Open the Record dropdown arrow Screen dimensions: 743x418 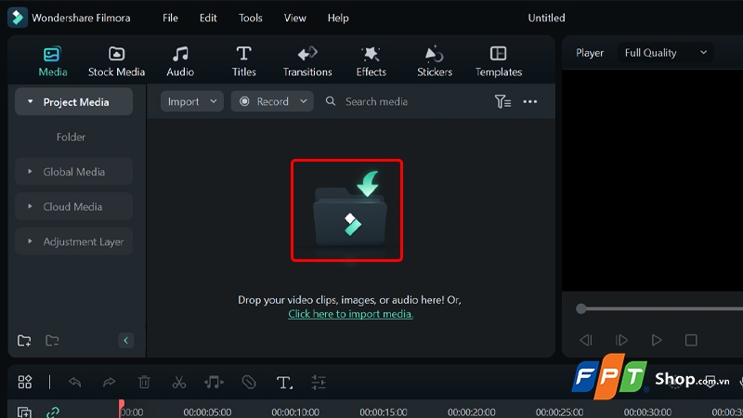304,101
